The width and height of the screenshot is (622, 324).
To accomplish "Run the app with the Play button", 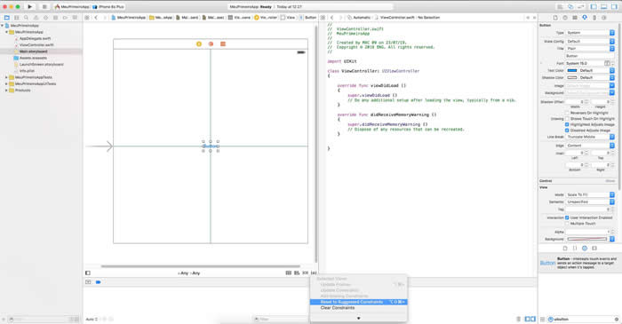I will pos(29,7).
